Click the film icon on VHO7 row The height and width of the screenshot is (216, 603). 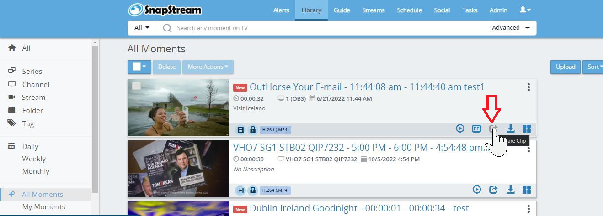[x=240, y=190]
